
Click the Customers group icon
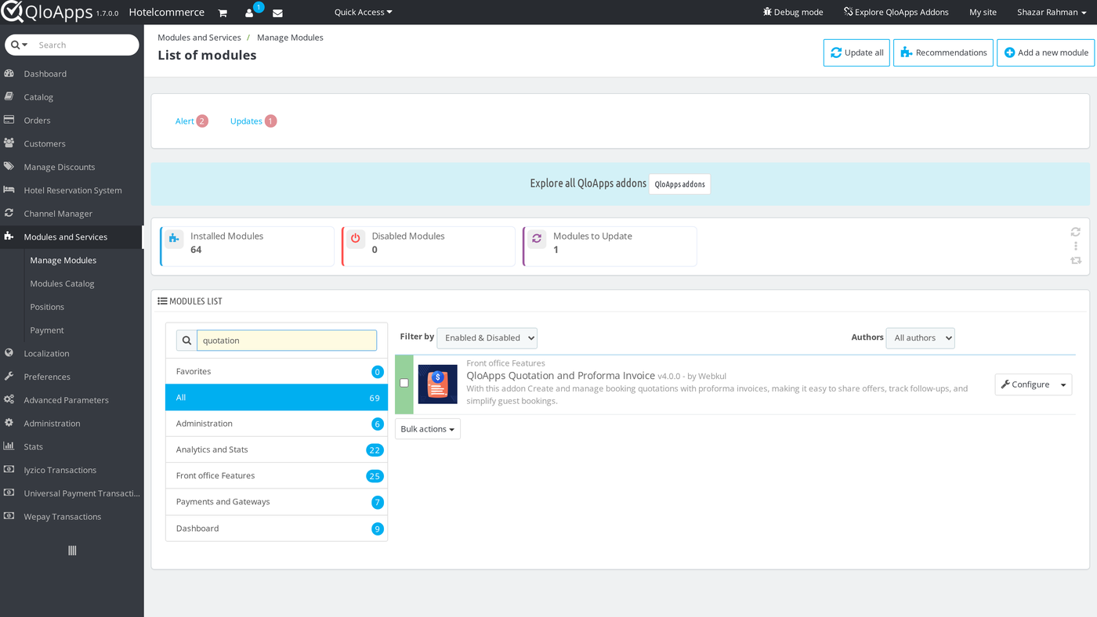9,143
